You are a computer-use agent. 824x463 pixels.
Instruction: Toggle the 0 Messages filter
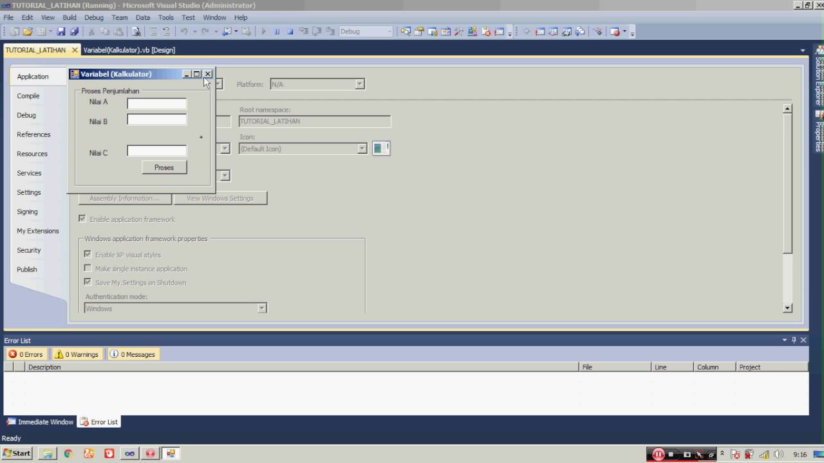coord(132,354)
